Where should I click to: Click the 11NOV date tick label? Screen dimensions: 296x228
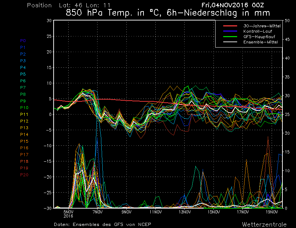(x=155, y=212)
